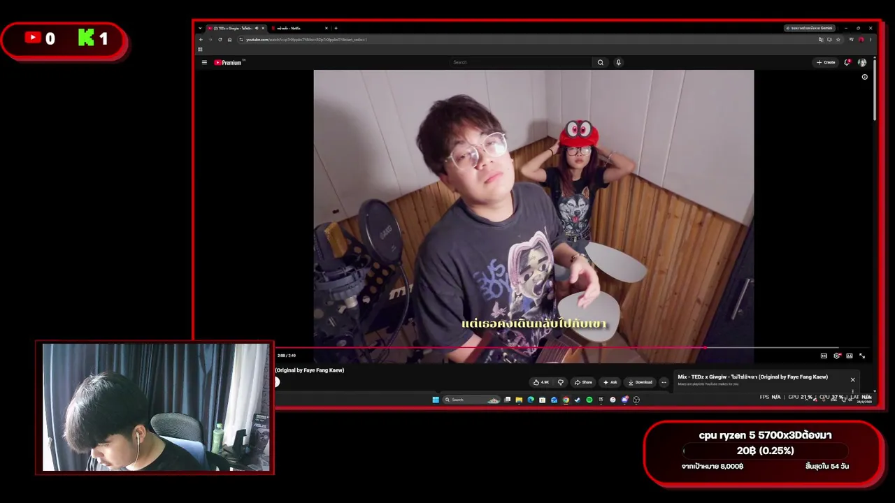895x503 pixels.
Task: Open the Create menu on YouTube
Action: point(826,63)
